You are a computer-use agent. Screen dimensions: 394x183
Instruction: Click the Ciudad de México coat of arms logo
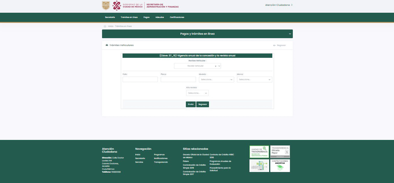(x=106, y=5)
